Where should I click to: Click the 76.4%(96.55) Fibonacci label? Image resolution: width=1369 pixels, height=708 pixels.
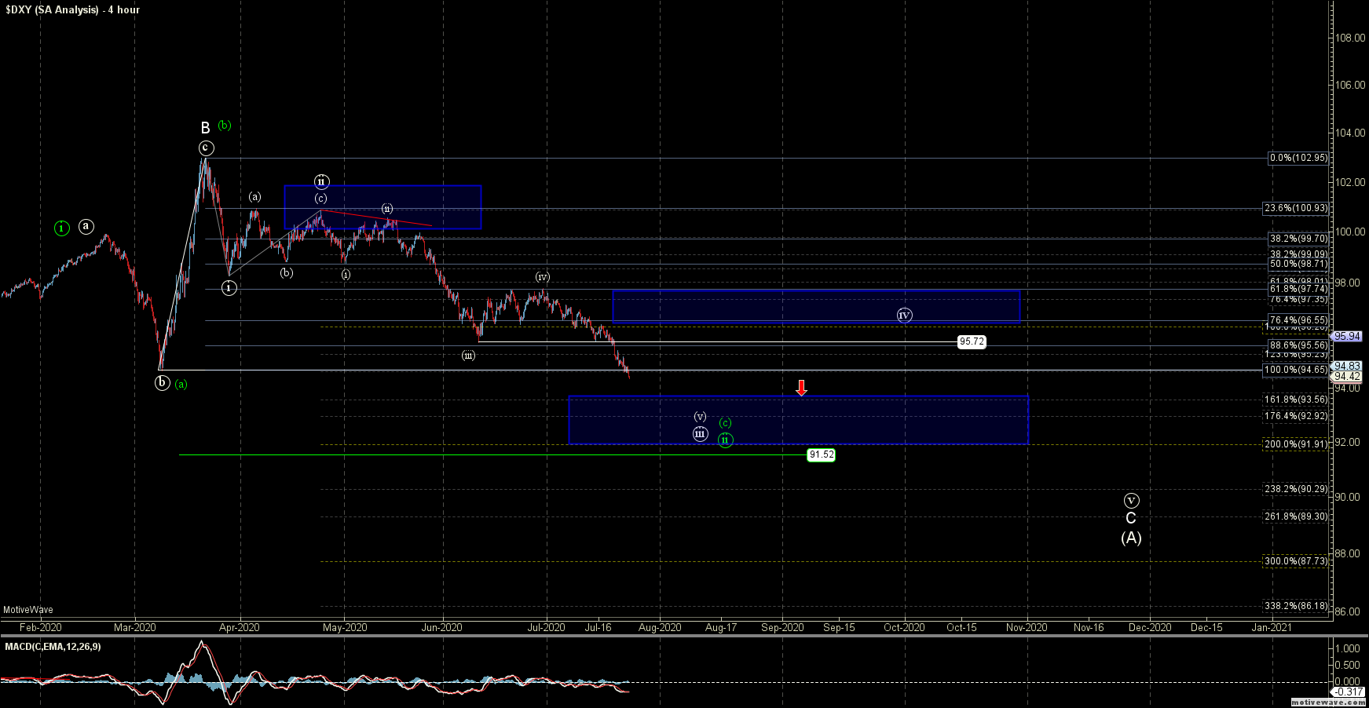click(x=1299, y=320)
